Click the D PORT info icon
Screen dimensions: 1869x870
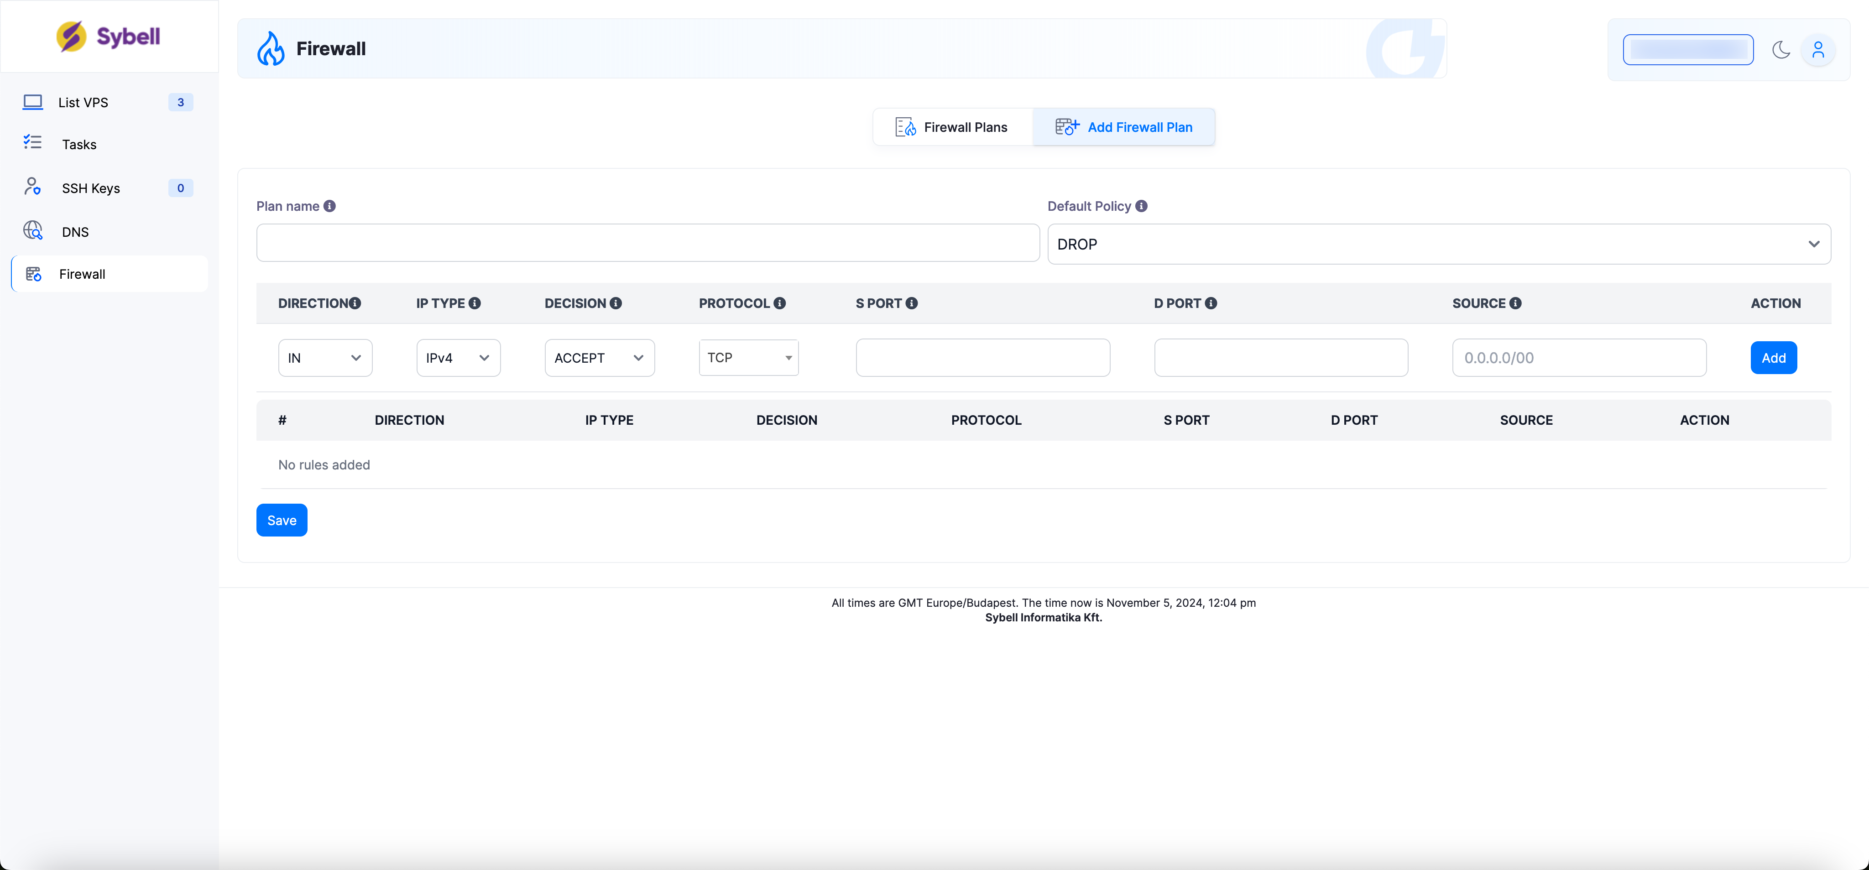click(x=1210, y=303)
